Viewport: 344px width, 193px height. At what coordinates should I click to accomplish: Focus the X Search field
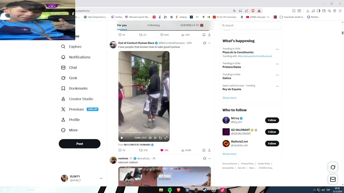click(250, 25)
